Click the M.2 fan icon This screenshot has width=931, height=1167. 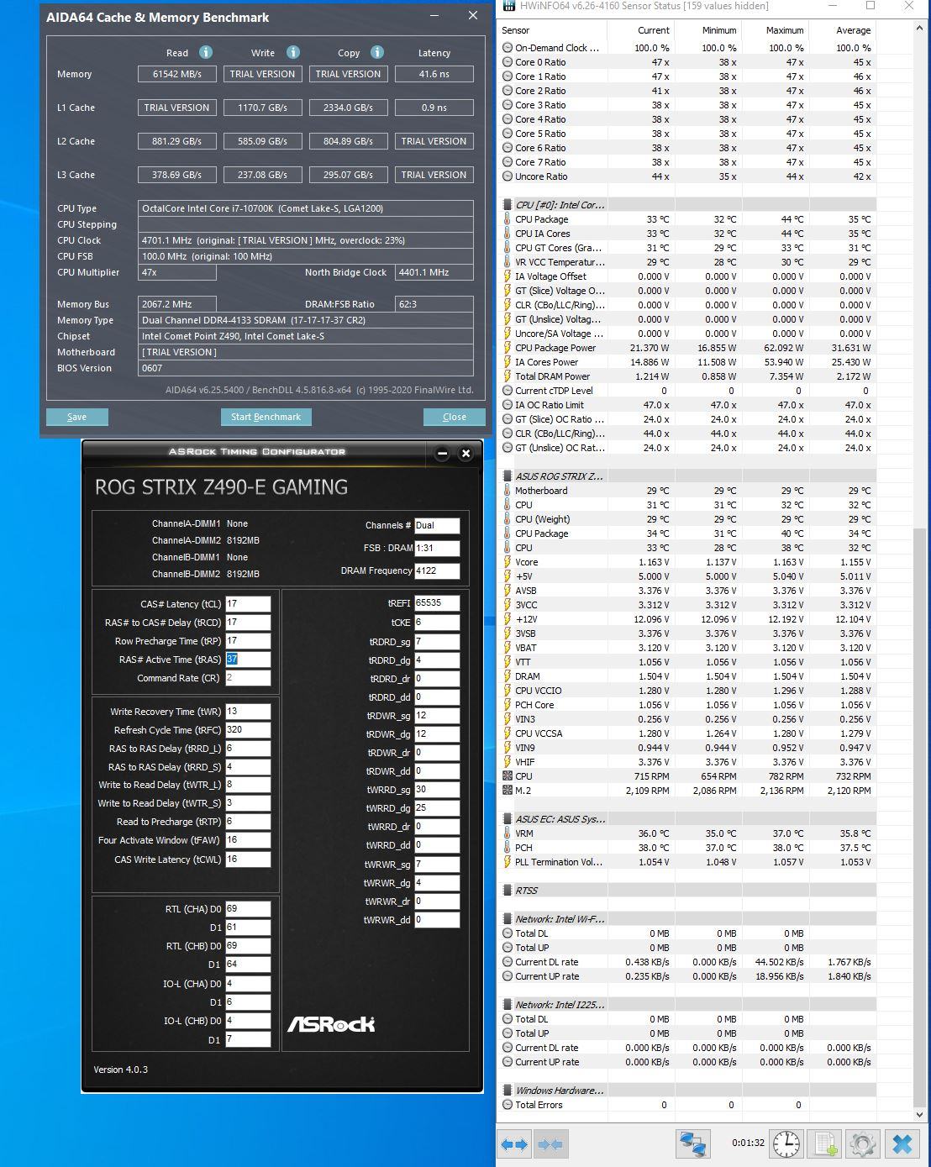(508, 791)
